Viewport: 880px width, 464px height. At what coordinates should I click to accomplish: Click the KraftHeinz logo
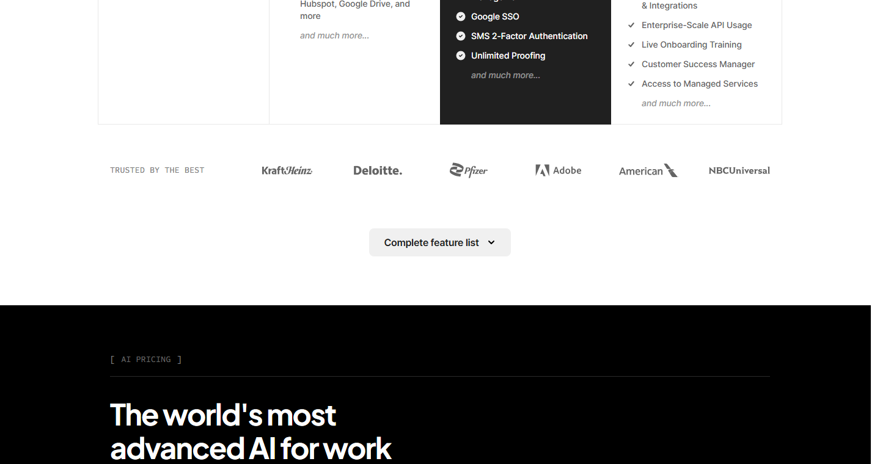pos(287,170)
